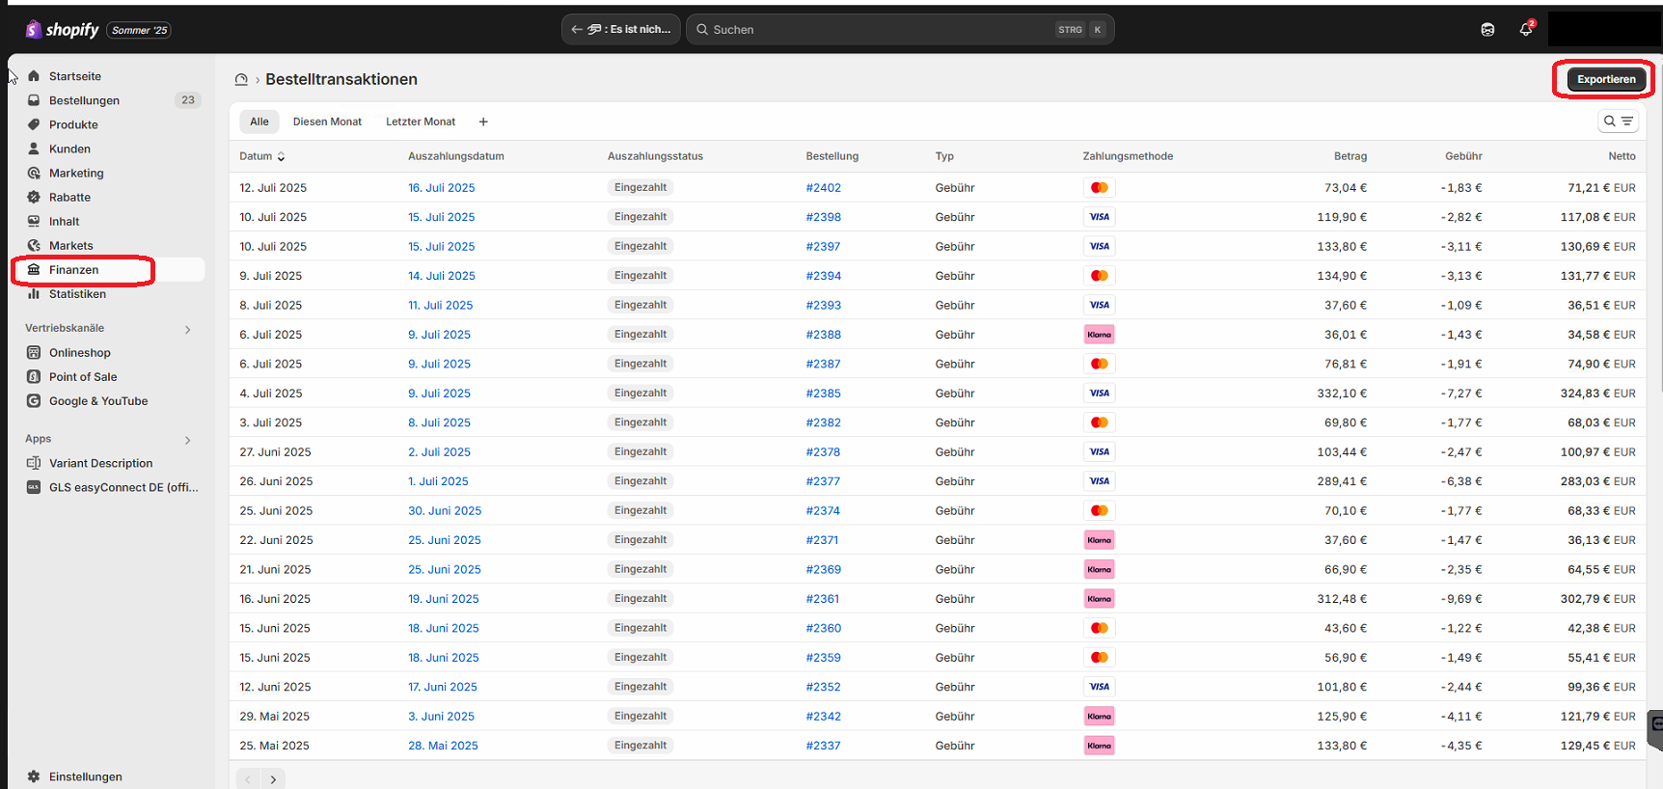
Task: Open payout date 16. Juli 2025
Action: coord(441,188)
